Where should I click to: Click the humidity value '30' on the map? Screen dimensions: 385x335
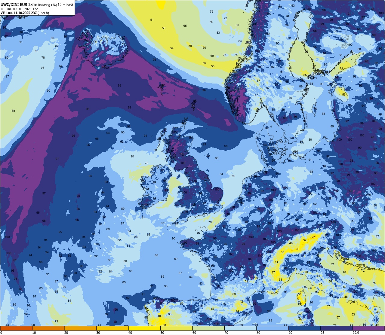(297, 249)
